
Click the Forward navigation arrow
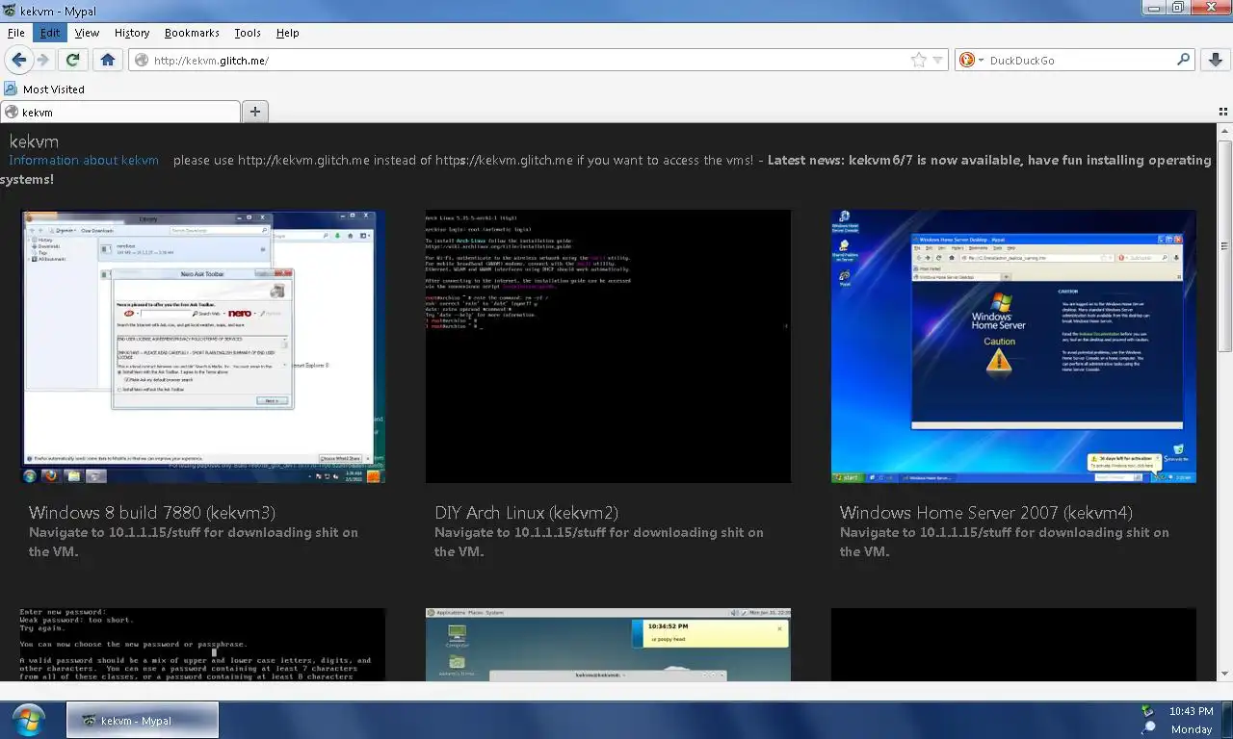42,60
